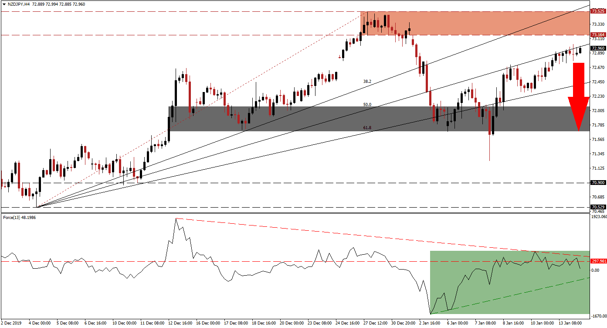Click the 16 Dec 00:00 time label

coord(209,323)
